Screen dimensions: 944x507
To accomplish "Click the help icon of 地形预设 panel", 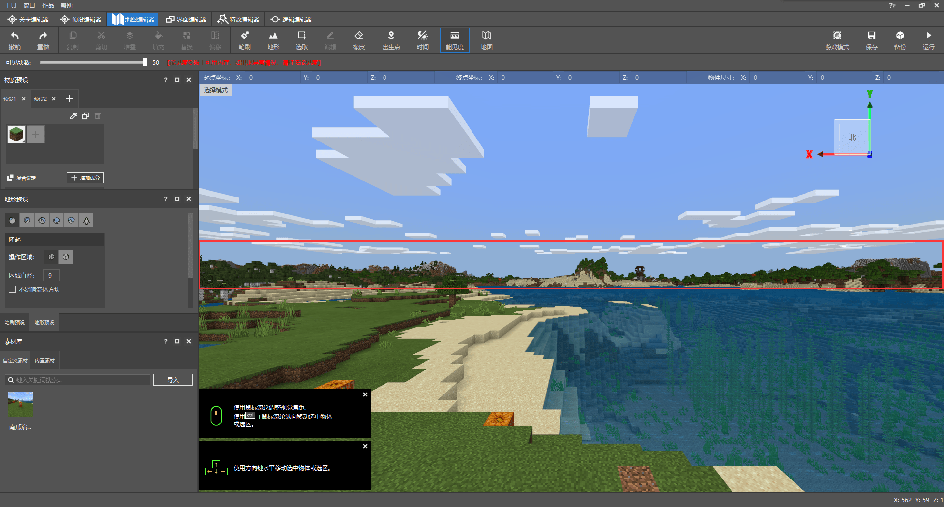I will click(x=166, y=199).
